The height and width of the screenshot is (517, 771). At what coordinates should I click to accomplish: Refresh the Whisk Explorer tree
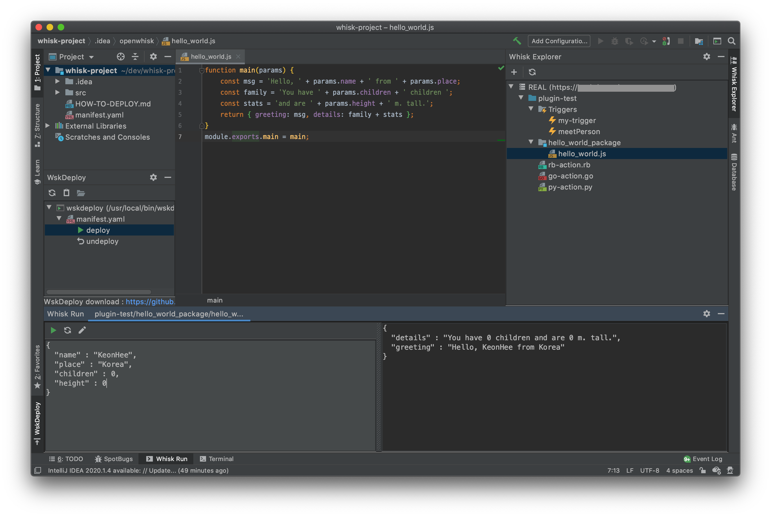[532, 72]
